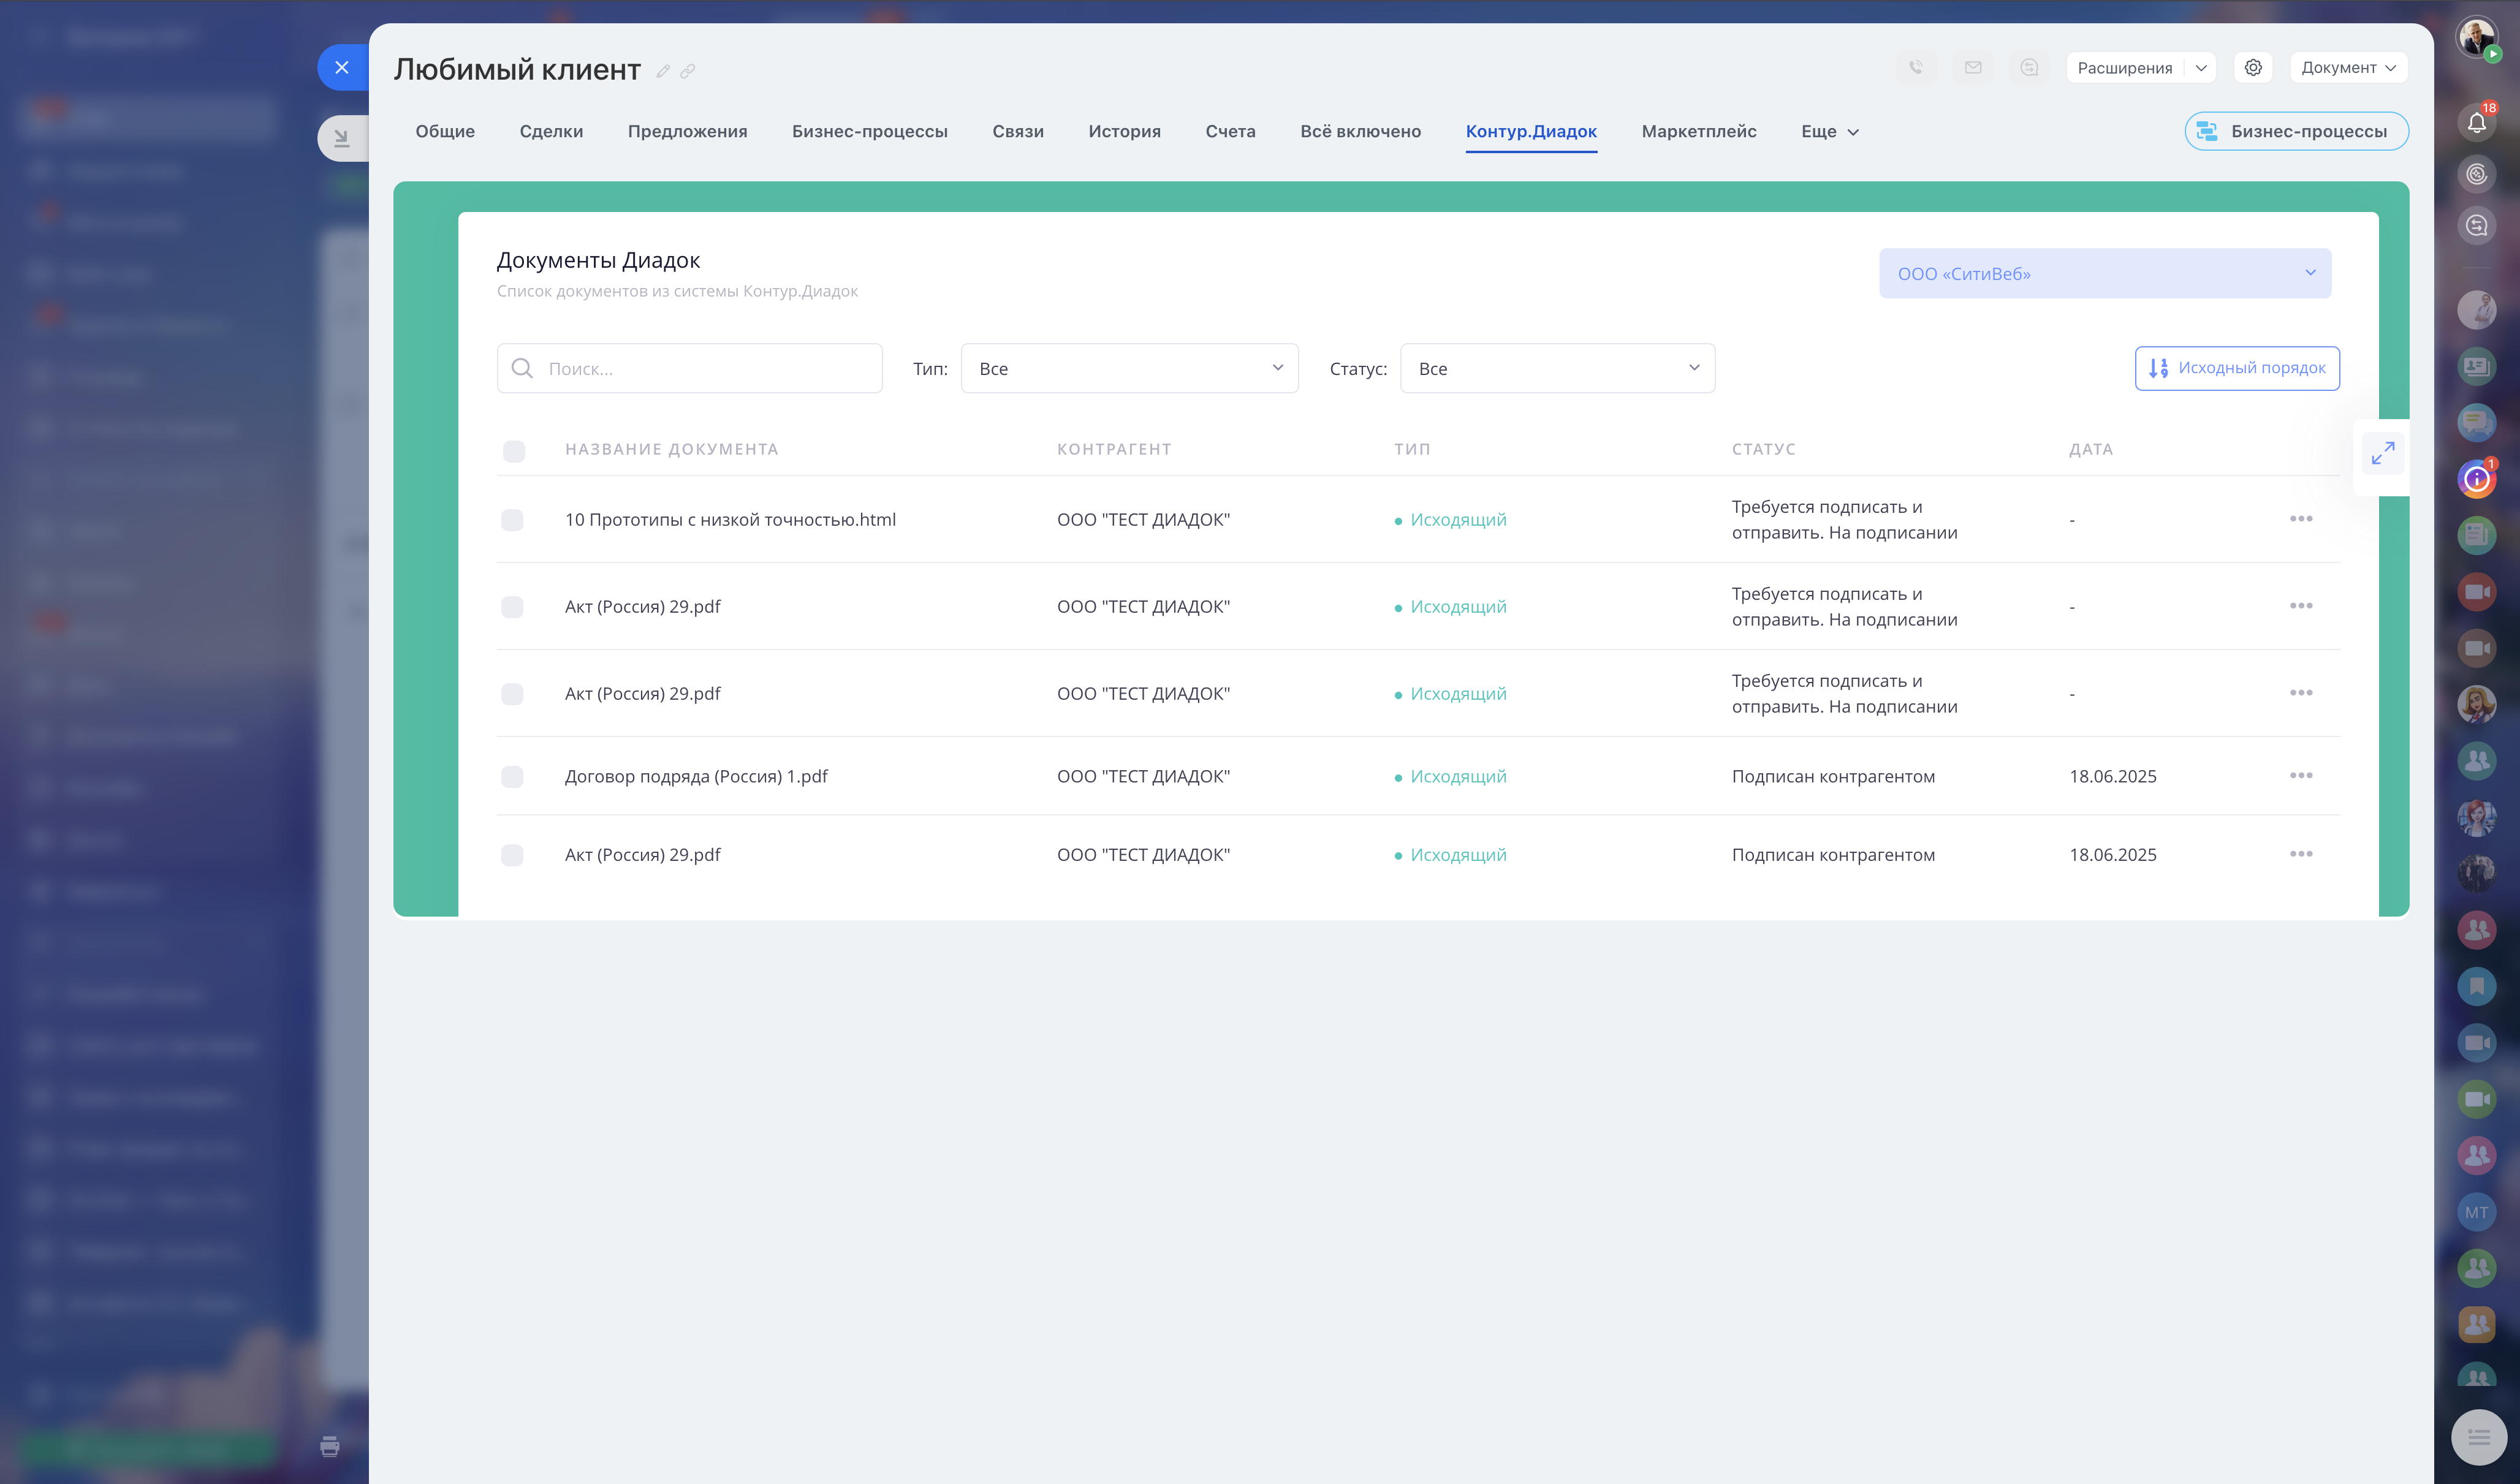Check the 10 Прототипы с низкой точностью.html row

click(x=512, y=520)
